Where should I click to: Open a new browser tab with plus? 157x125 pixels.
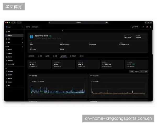pyautogui.click(x=148, y=23)
